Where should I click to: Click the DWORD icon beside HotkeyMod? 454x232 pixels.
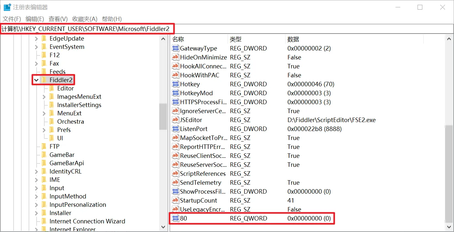175,93
